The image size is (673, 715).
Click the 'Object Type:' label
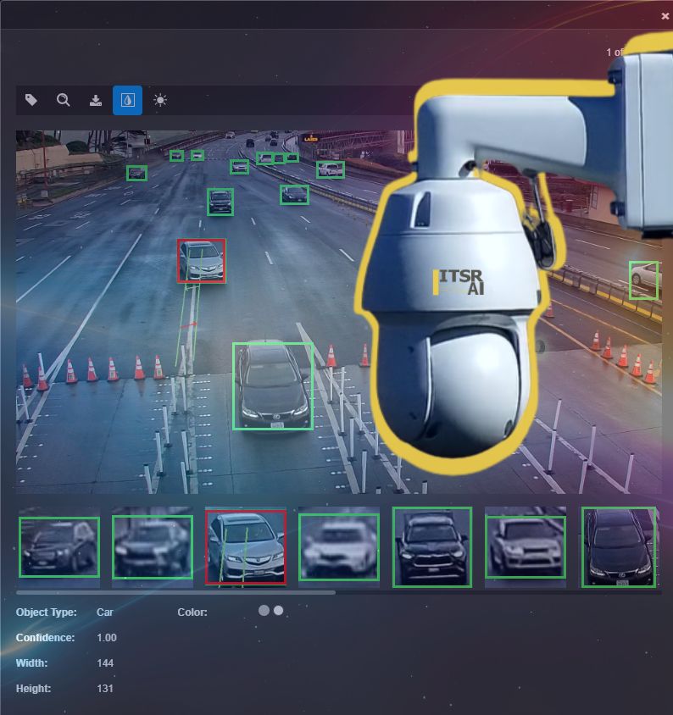pos(46,612)
